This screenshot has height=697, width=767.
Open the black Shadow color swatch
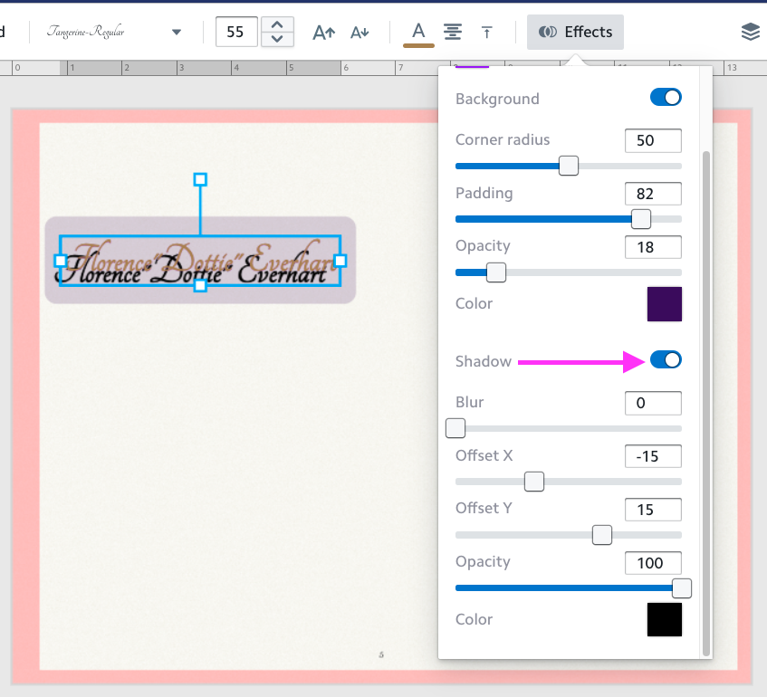coord(664,620)
